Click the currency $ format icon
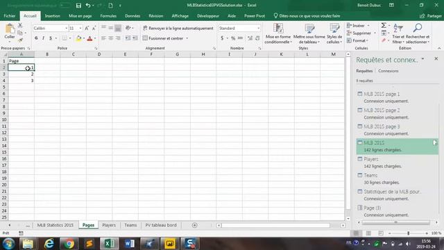The image size is (444, 250). point(222,38)
